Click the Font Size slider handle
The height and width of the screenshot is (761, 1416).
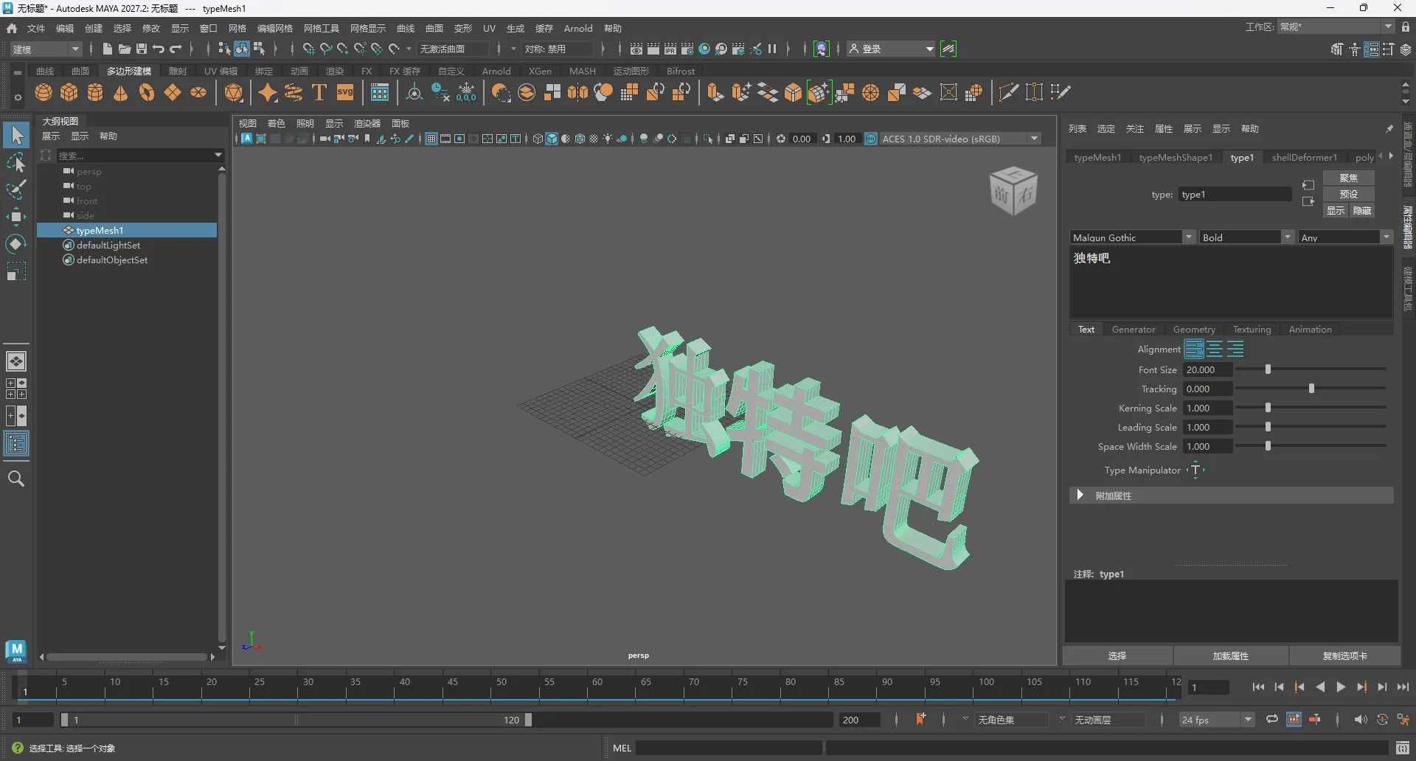(1268, 369)
